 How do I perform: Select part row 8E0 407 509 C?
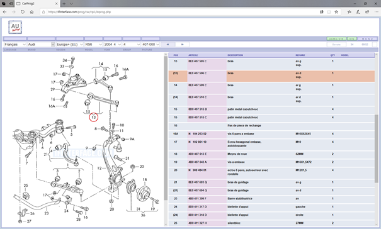point(271,88)
